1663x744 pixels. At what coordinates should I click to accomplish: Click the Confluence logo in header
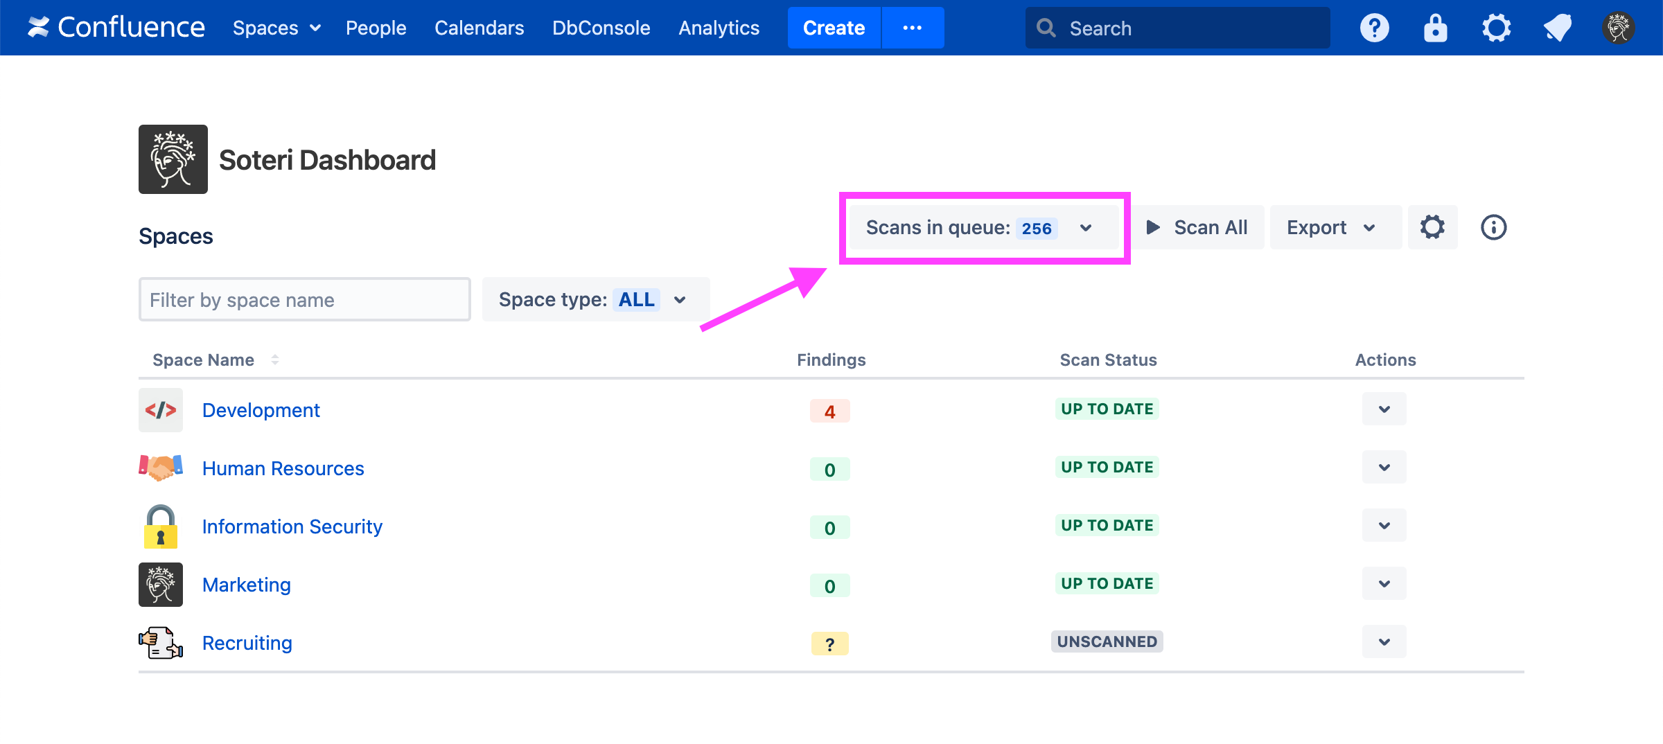[116, 28]
